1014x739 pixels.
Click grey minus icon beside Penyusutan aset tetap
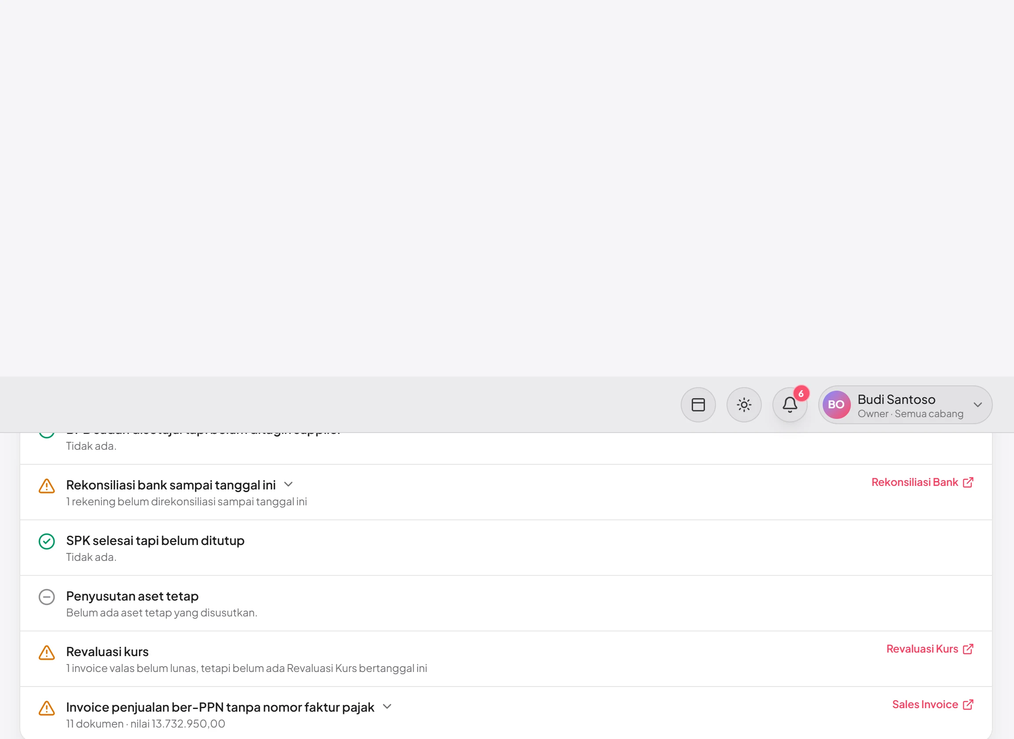click(x=47, y=597)
